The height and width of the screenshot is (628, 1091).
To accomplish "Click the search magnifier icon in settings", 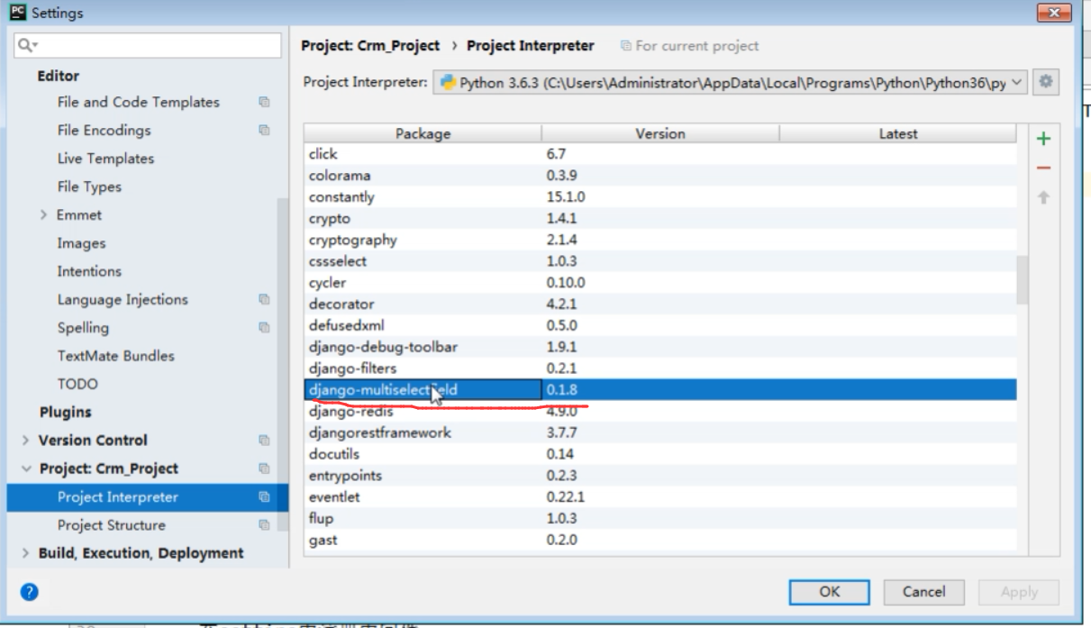I will click(x=27, y=45).
